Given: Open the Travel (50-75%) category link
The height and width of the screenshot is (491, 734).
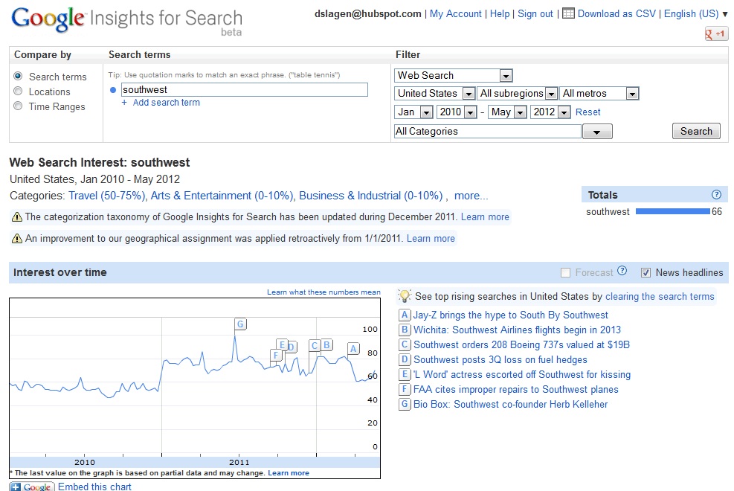Looking at the screenshot, I should click(108, 196).
